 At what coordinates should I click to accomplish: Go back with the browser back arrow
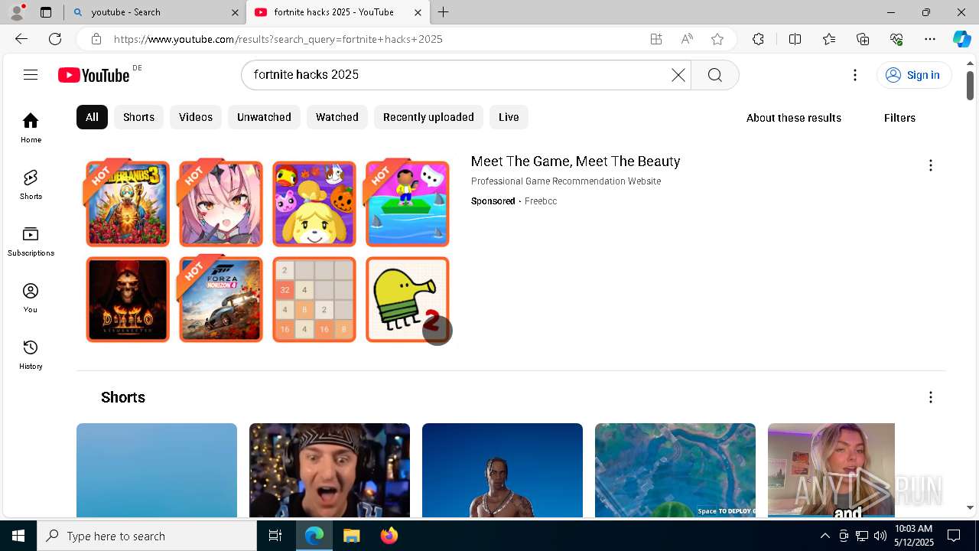[x=21, y=39]
